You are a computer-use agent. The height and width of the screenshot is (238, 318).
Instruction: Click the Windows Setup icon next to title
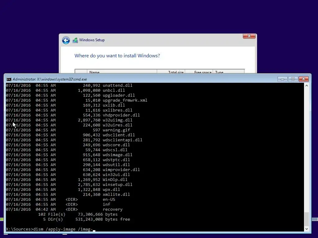click(75, 40)
